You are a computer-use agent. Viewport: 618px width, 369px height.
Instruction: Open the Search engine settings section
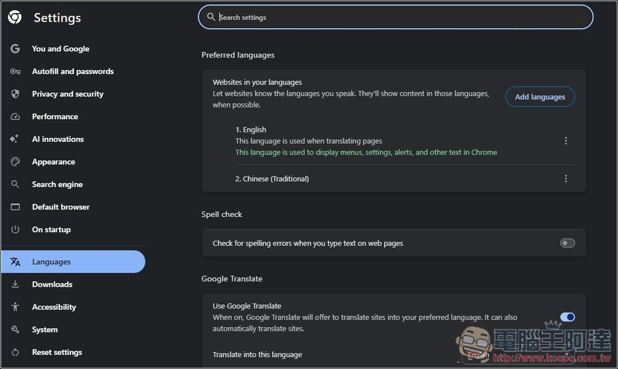[x=57, y=184]
